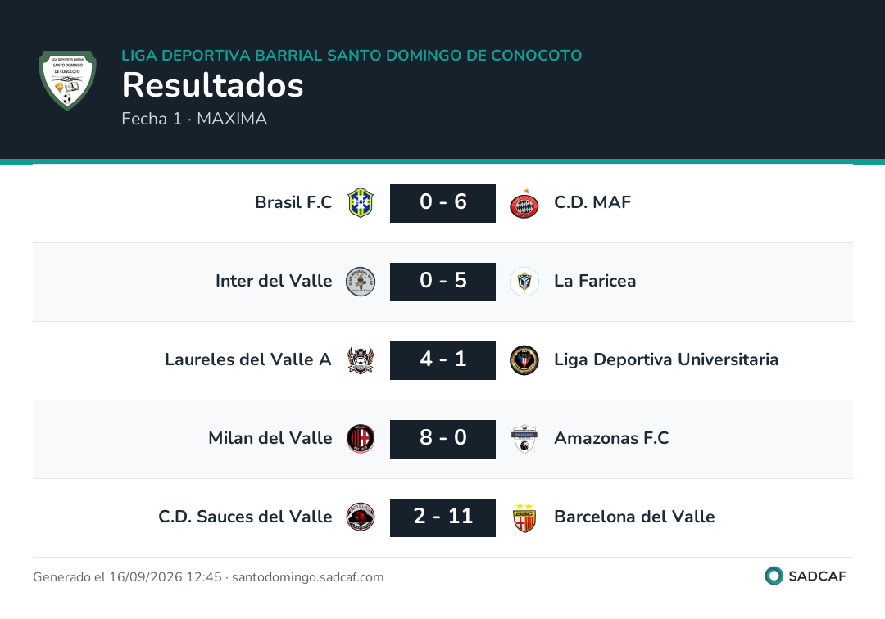Open the 0 - 6 score box

pos(443,203)
